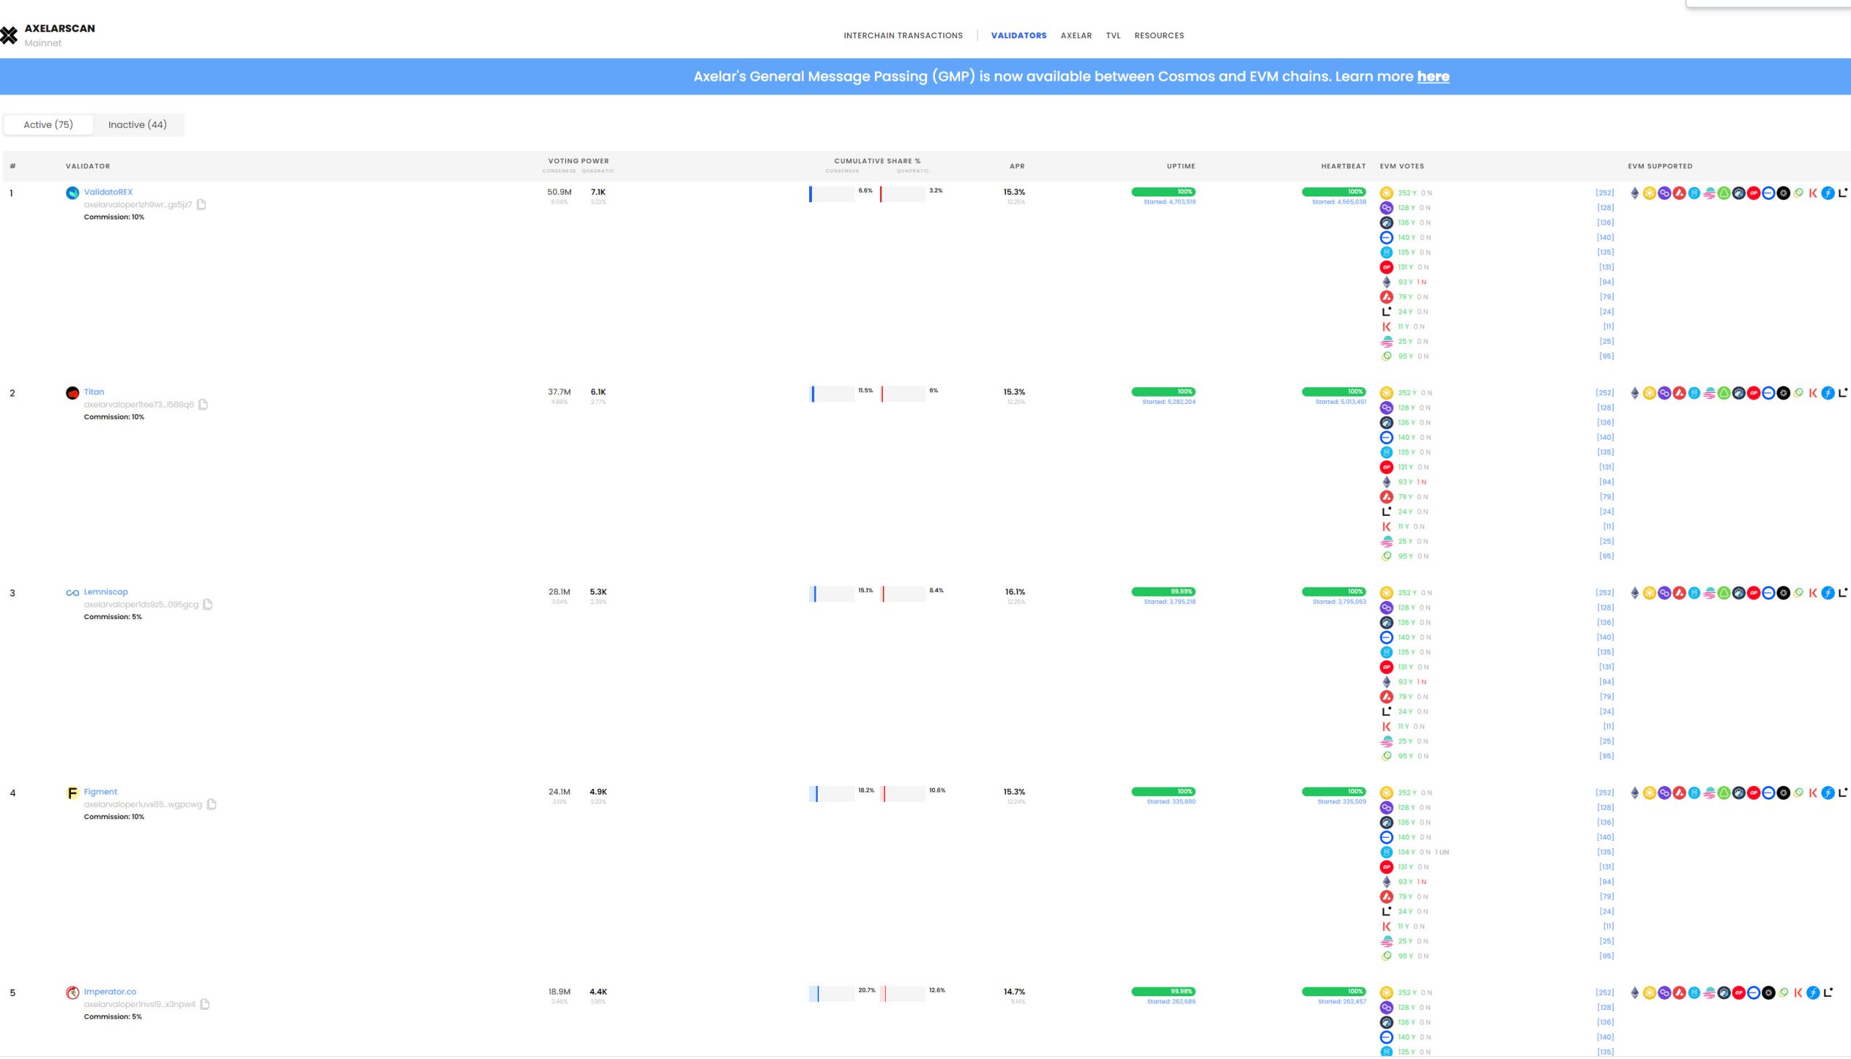Click Ethereum icon in ValidatoREX's EVM supported
Viewport: 1851px width, 1059px height.
point(1635,193)
